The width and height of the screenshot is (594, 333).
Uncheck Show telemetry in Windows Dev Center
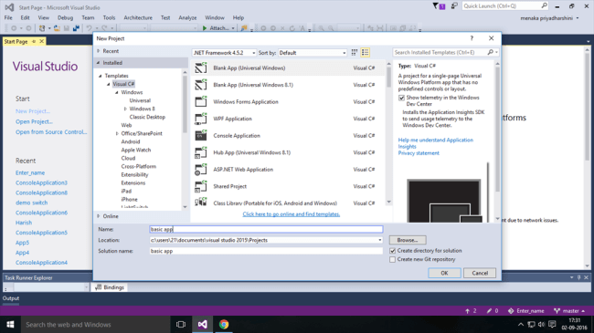[401, 98]
